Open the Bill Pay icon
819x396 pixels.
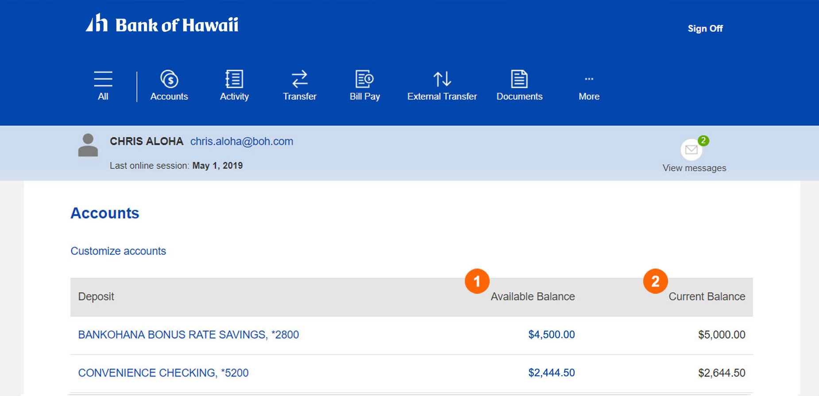pos(365,79)
